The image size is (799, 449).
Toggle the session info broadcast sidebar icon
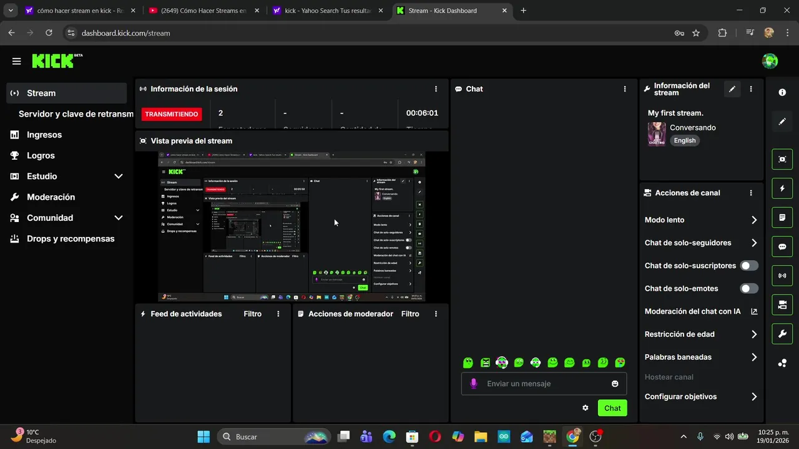click(782, 276)
